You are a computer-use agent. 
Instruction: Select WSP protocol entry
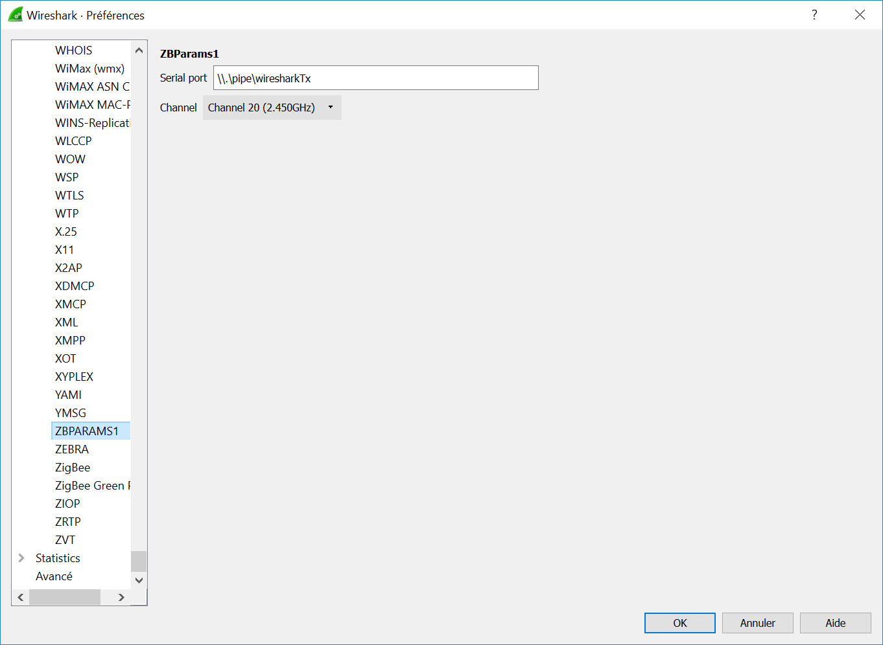click(67, 177)
